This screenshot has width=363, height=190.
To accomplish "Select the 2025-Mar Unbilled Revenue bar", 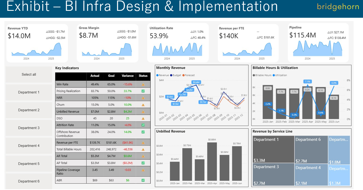I will tap(200, 170).
